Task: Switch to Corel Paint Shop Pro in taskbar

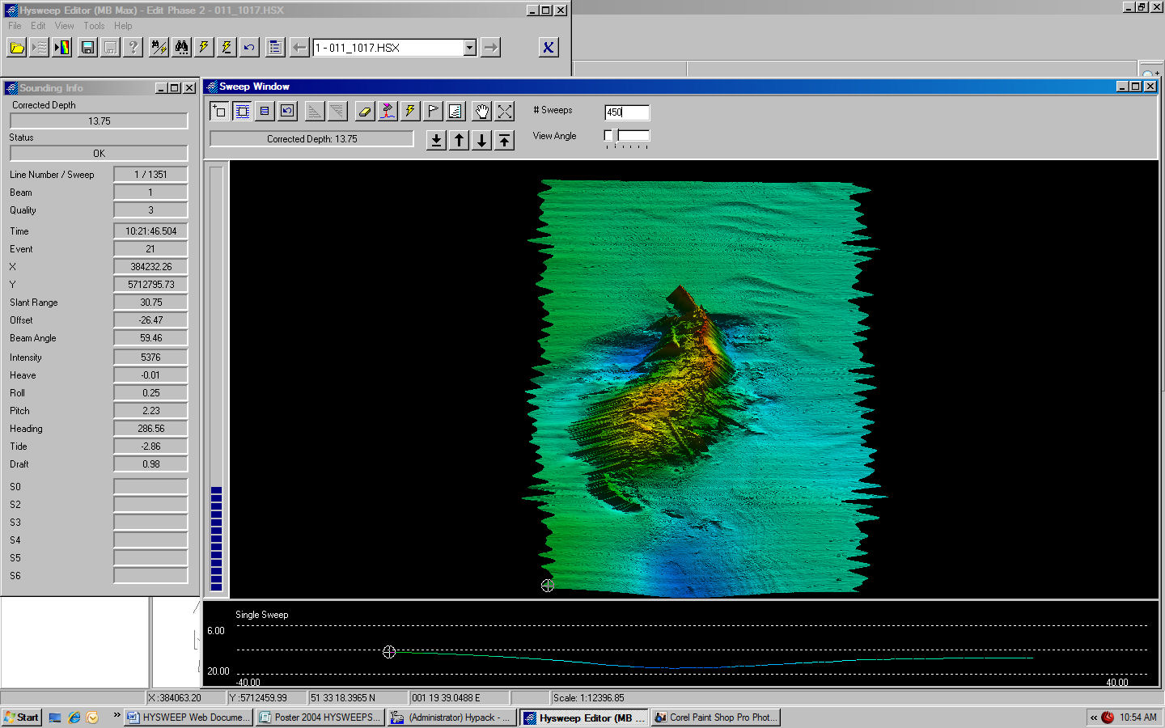Action: coord(715,717)
